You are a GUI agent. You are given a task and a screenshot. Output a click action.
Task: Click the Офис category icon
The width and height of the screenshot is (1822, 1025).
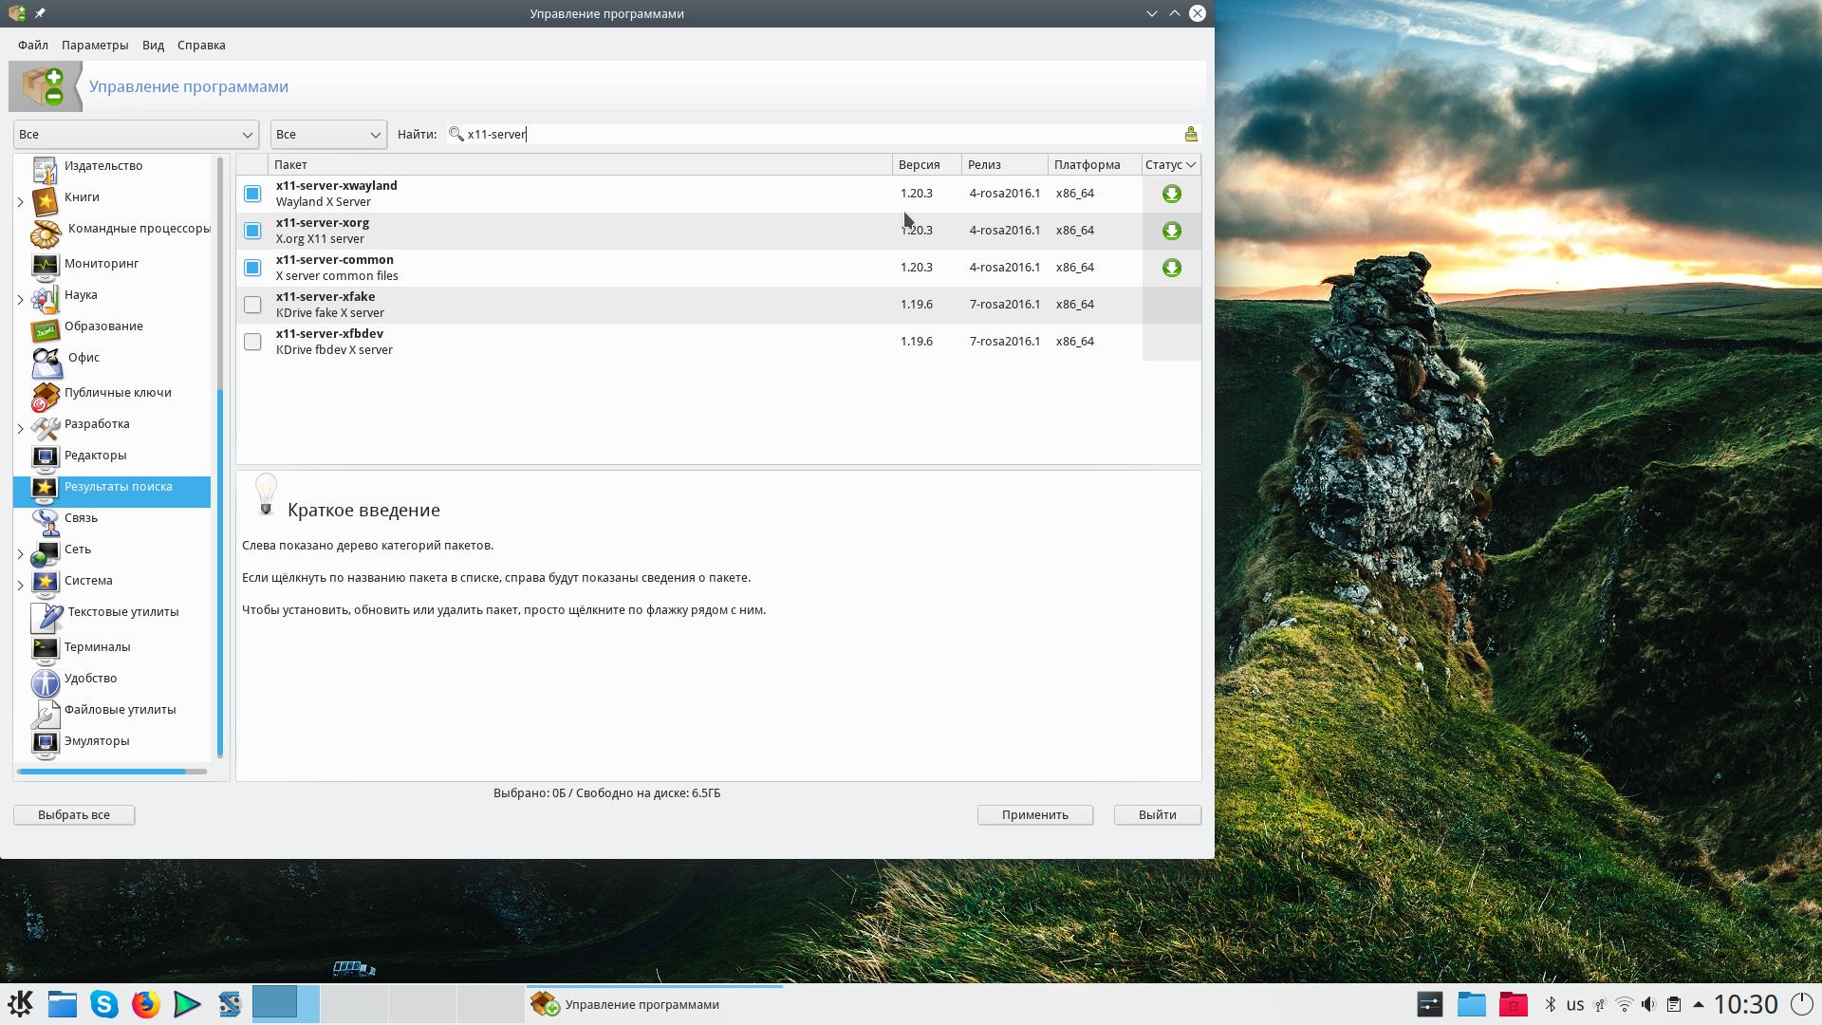coord(46,361)
